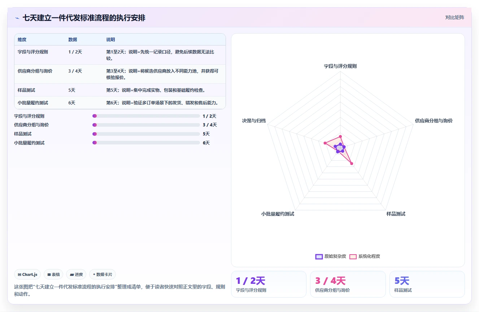Viewport: 479px width, 312px height.
Task: Click the 供应商分组与询价 progress bar
Action: pyautogui.click(x=146, y=125)
